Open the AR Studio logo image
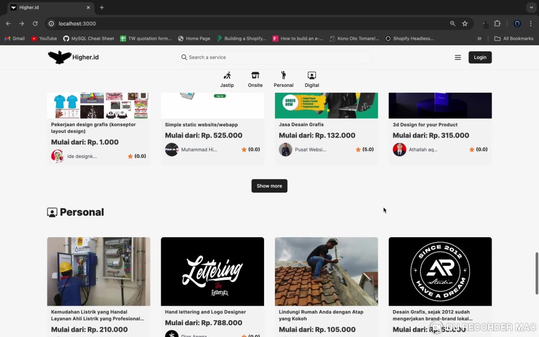This screenshot has width=539, height=337. pos(440,271)
